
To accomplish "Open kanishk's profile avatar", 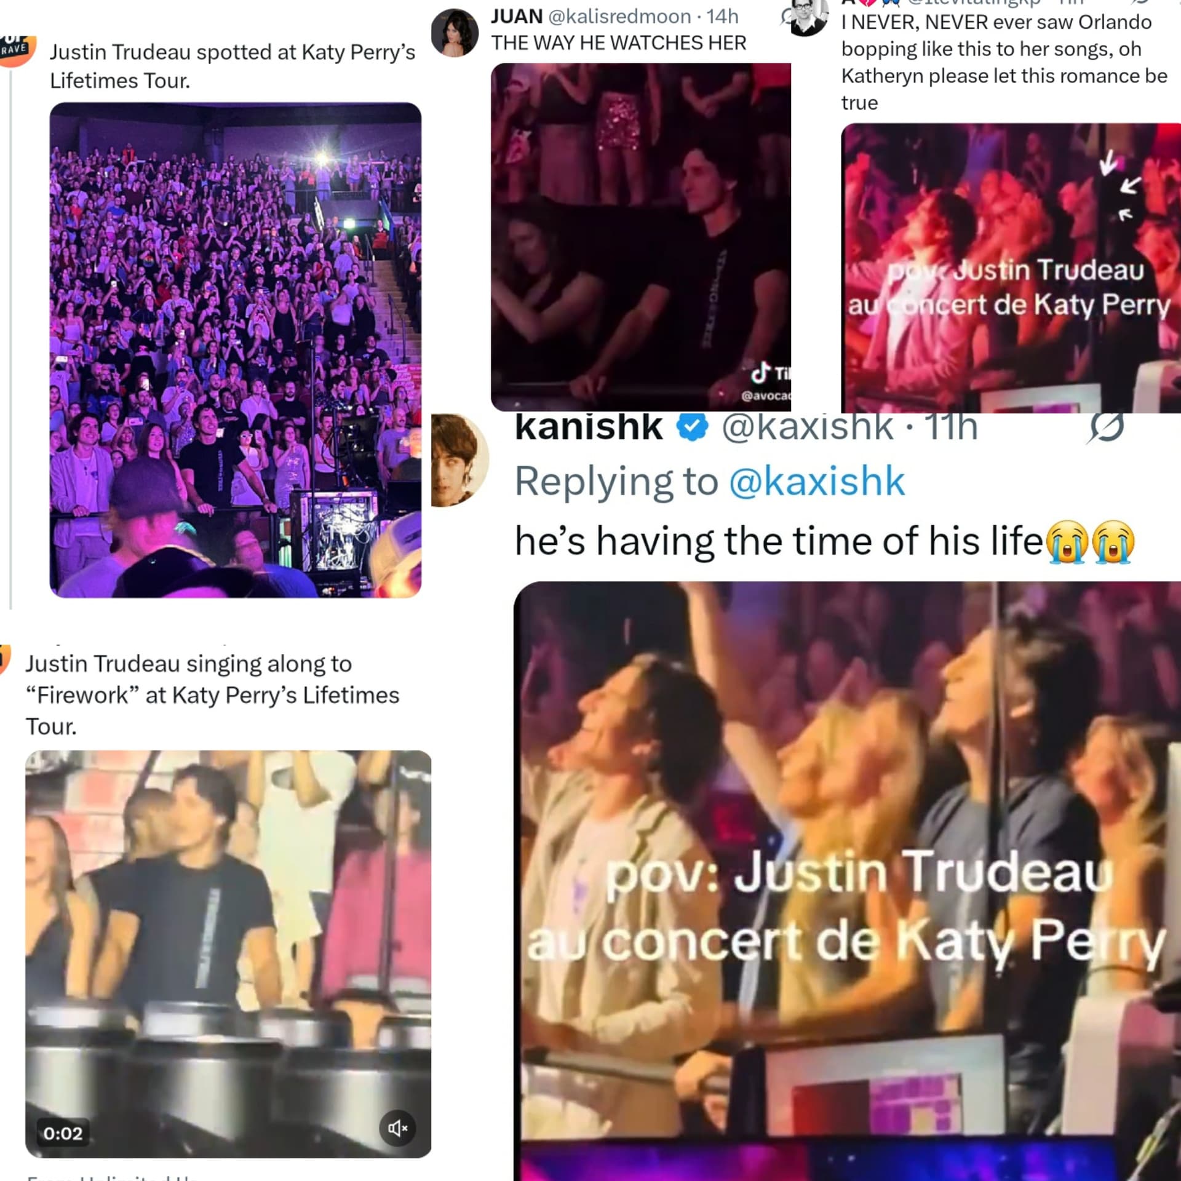I will coord(460,460).
